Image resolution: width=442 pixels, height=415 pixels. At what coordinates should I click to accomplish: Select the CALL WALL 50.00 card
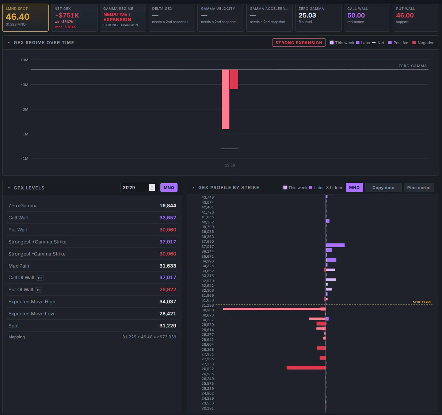pyautogui.click(x=367, y=18)
